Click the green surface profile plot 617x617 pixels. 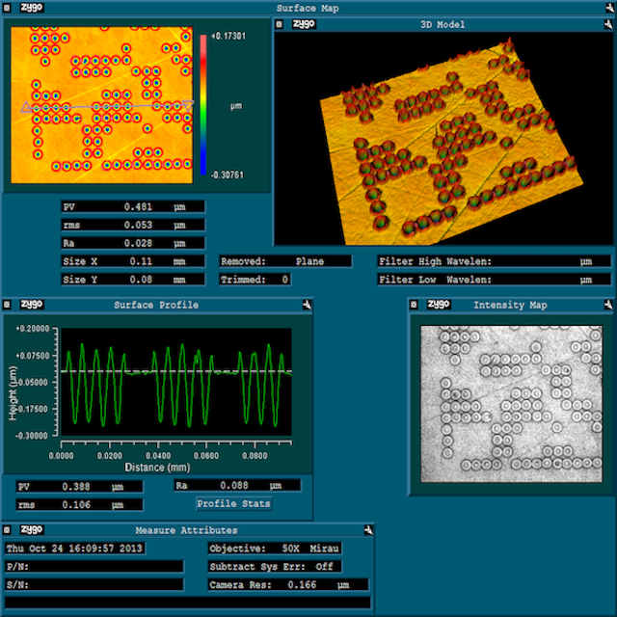[x=176, y=382]
